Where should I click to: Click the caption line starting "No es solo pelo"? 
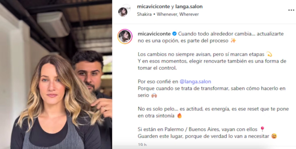[x=213, y=112]
